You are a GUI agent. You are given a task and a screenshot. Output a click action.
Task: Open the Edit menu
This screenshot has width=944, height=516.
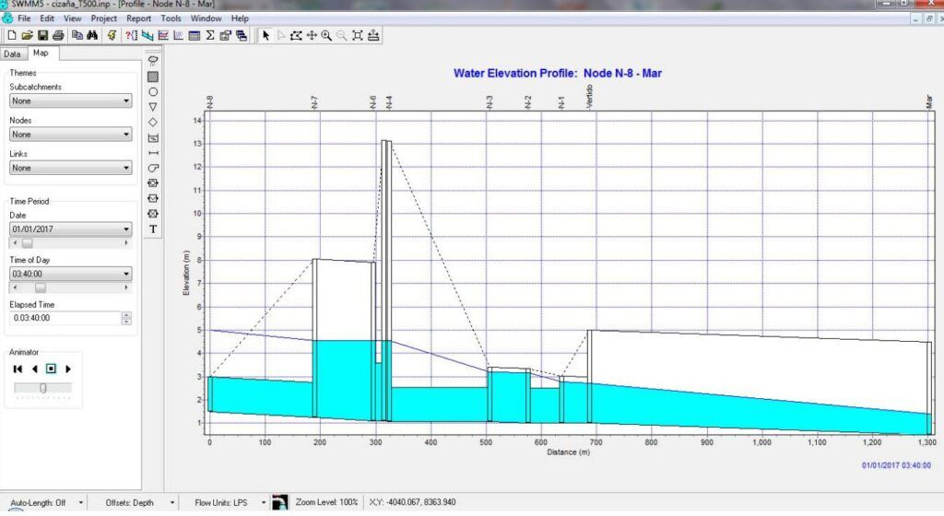coord(47,18)
